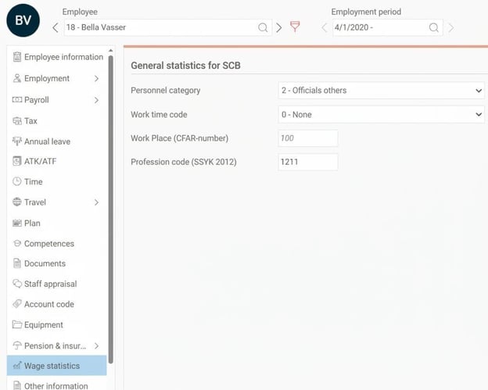Screen dimensions: 488x390
Task: Click the sidebar scroll-up arrow
Action: click(110, 50)
